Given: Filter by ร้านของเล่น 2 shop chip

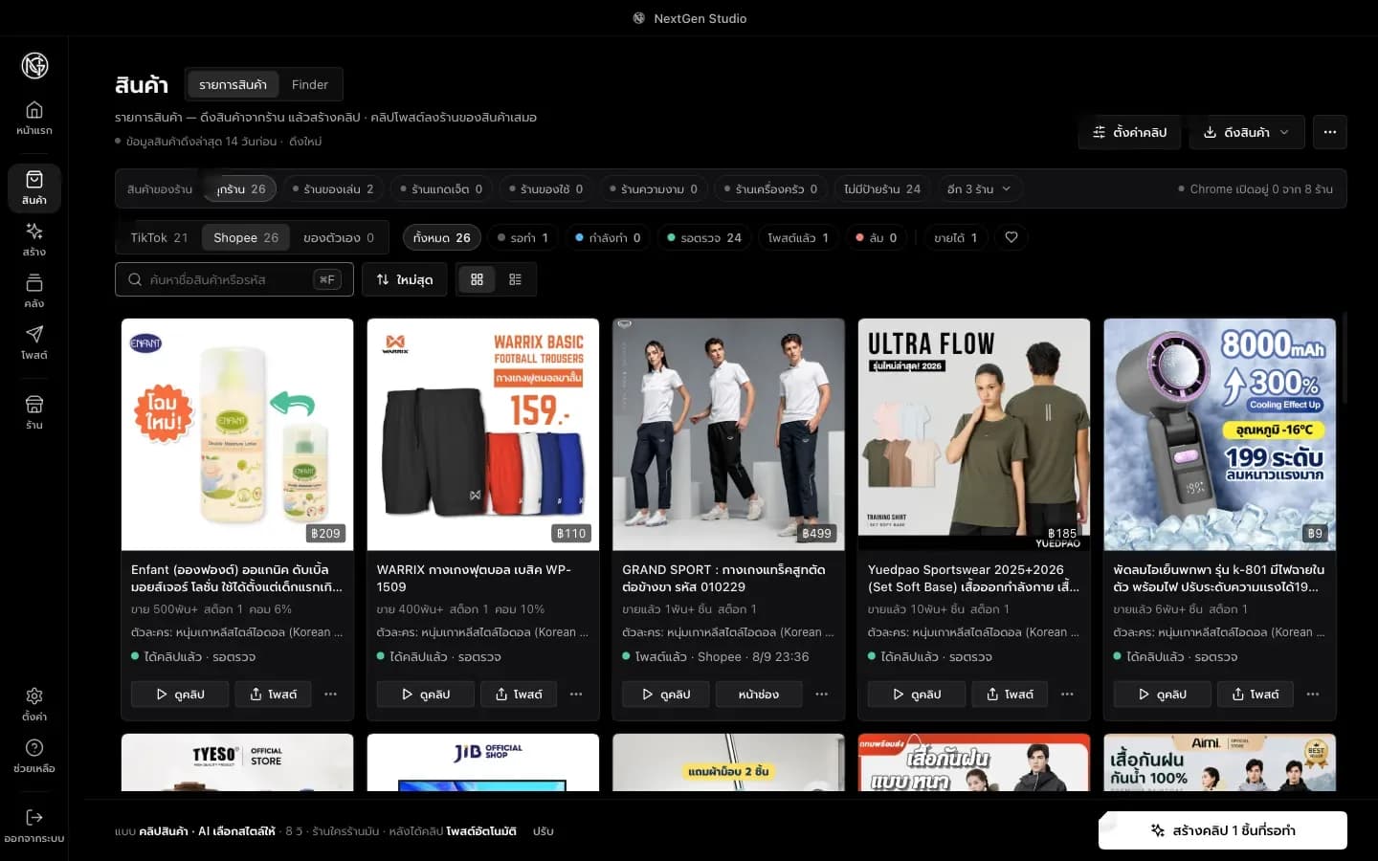Looking at the screenshot, I should tap(333, 188).
